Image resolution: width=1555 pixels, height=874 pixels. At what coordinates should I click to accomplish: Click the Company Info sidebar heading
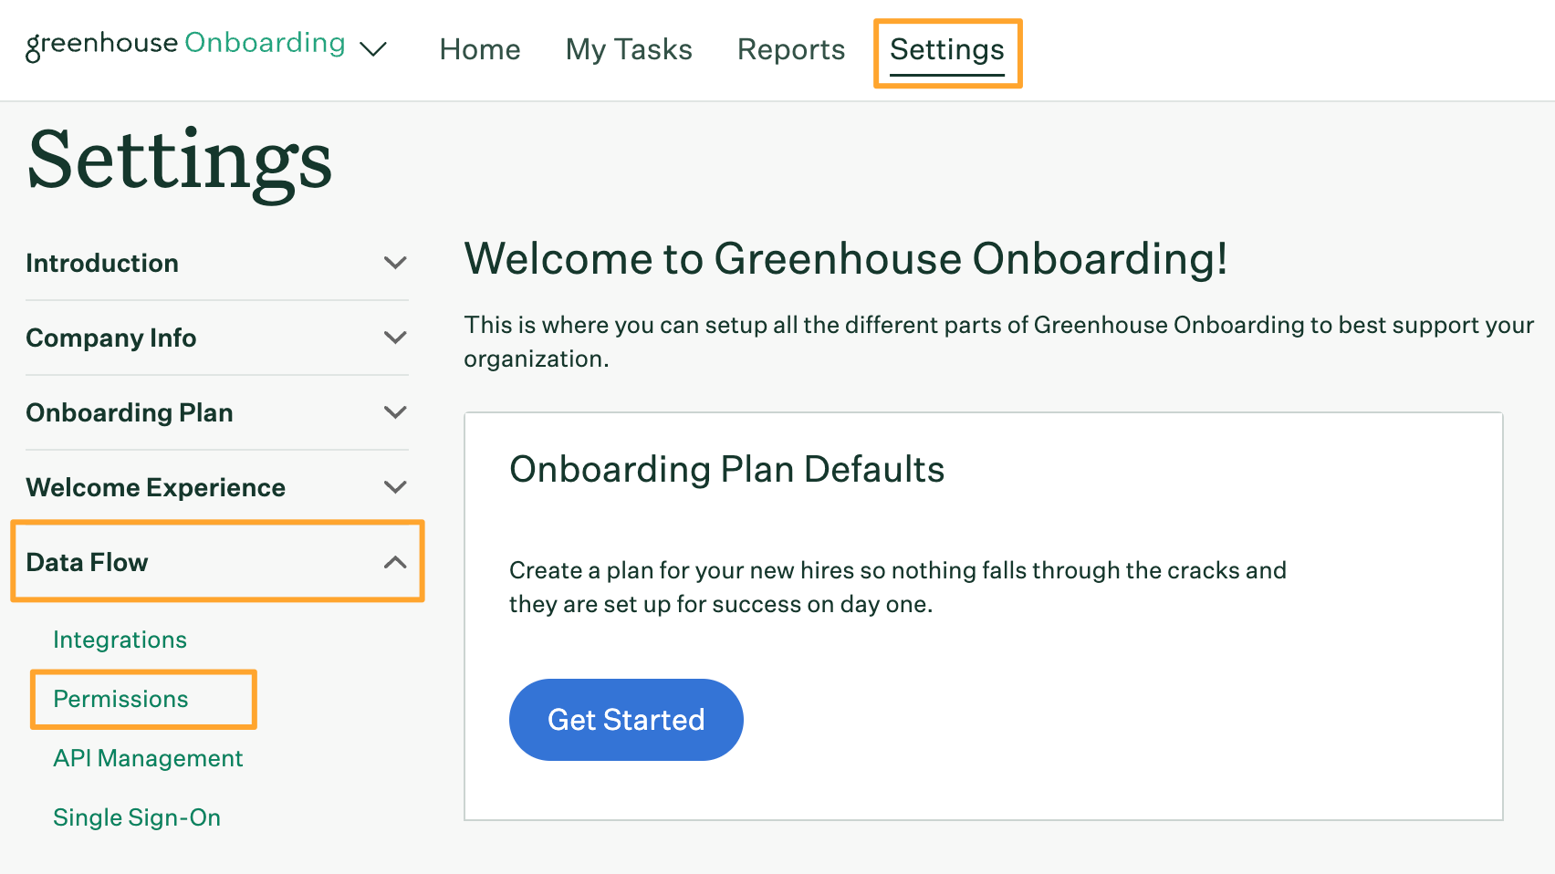(x=111, y=338)
